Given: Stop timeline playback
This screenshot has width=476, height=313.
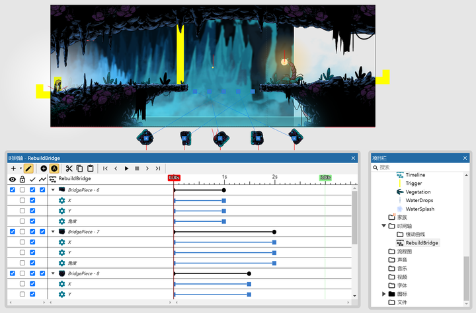Looking at the screenshot, I should (x=137, y=168).
